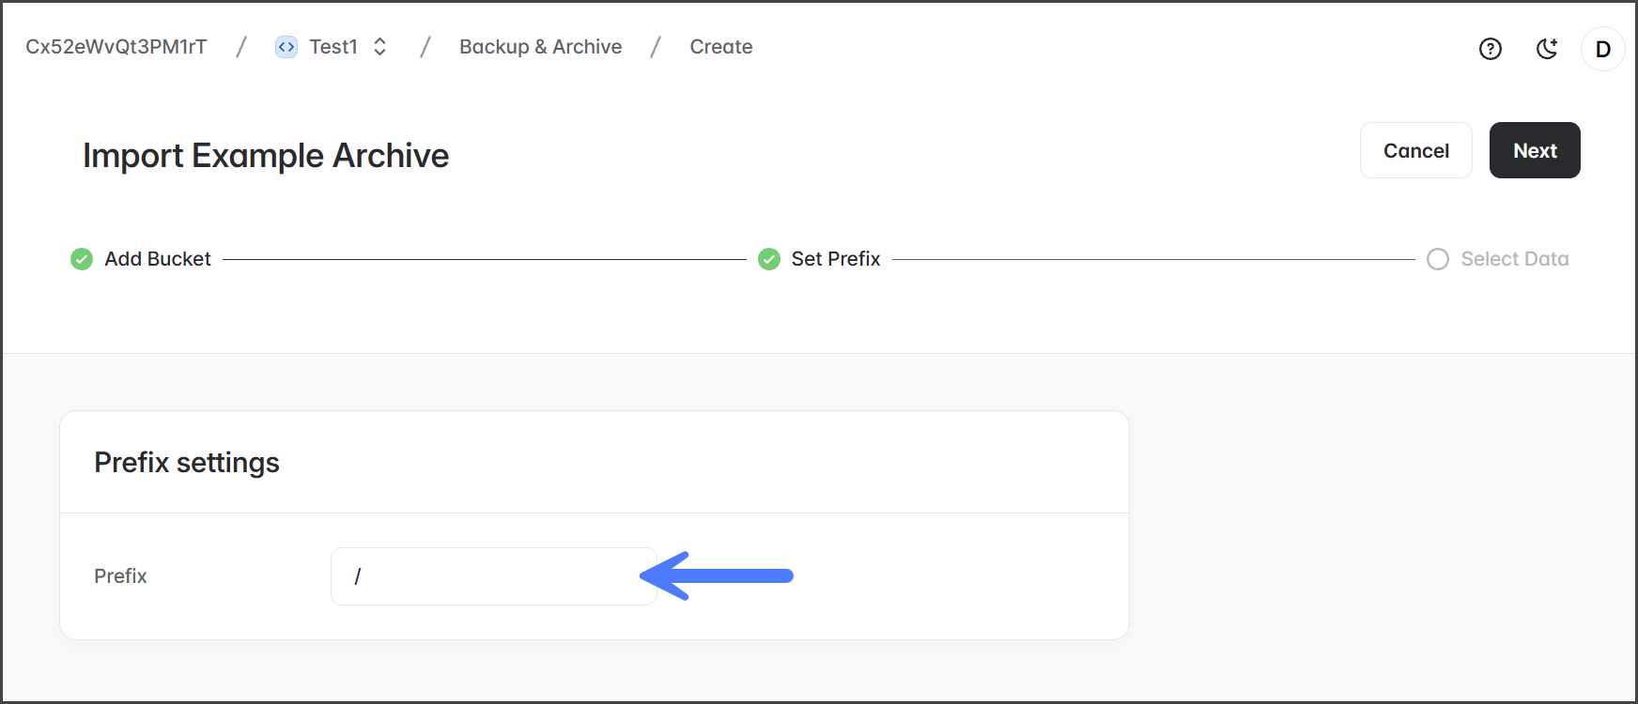Open the Test1 project dropdown
This screenshot has width=1638, height=704.
pos(333,47)
